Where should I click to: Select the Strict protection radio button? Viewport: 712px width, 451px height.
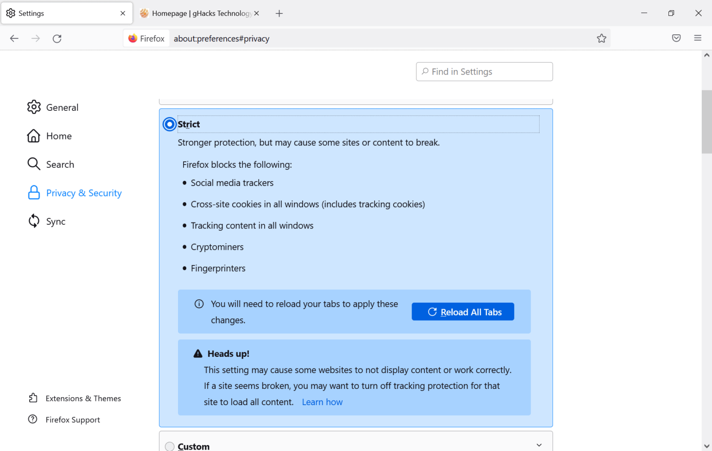[169, 124]
